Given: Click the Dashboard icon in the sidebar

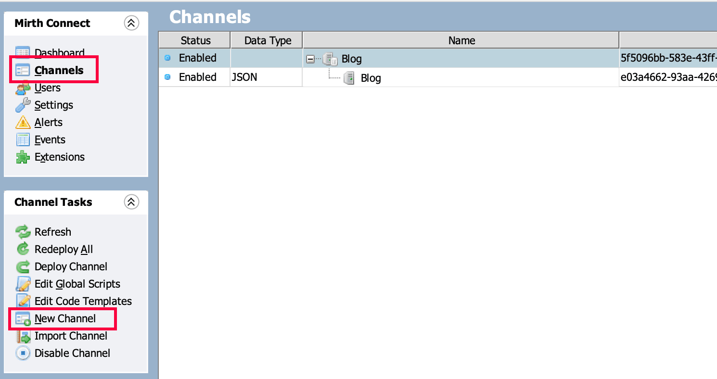Looking at the screenshot, I should point(23,52).
